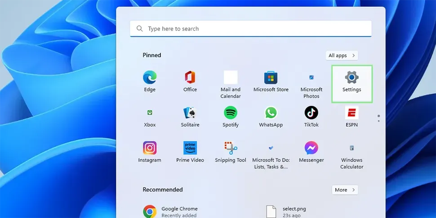Open the Edge browser app

click(150, 81)
